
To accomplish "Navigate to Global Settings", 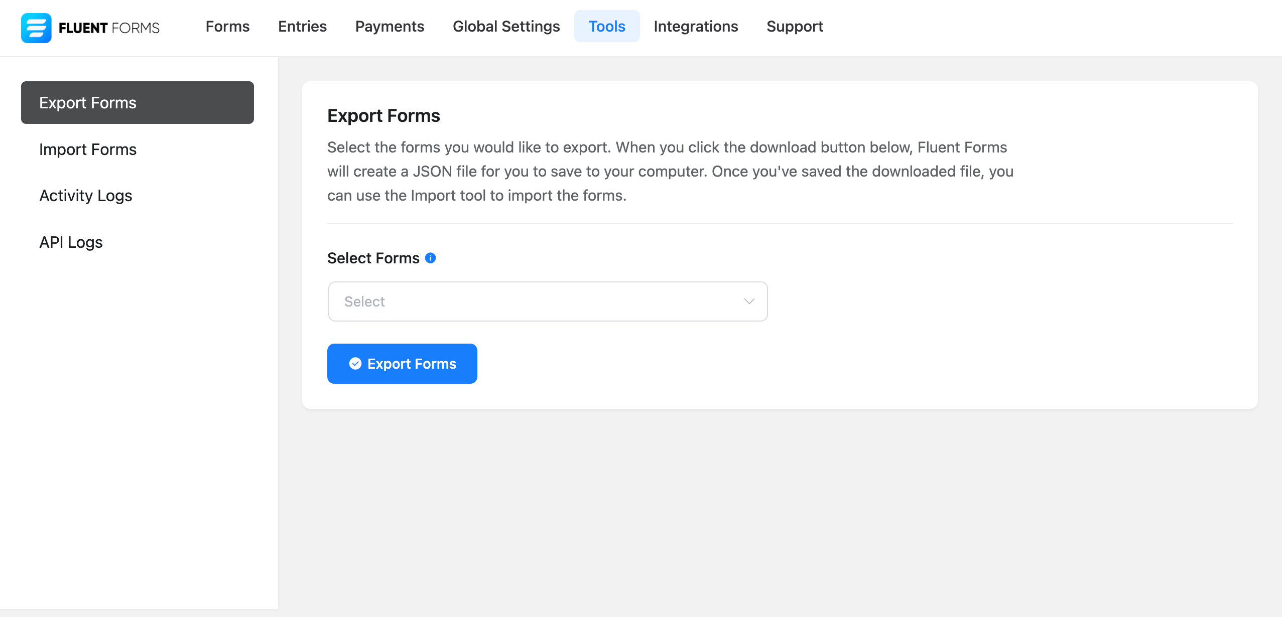I will coord(506,26).
